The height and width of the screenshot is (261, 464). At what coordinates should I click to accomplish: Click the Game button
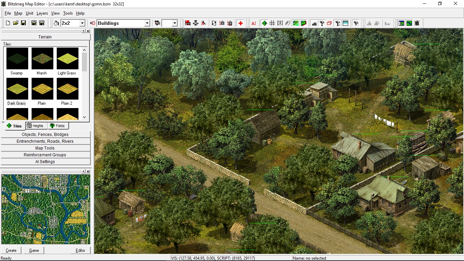34,250
